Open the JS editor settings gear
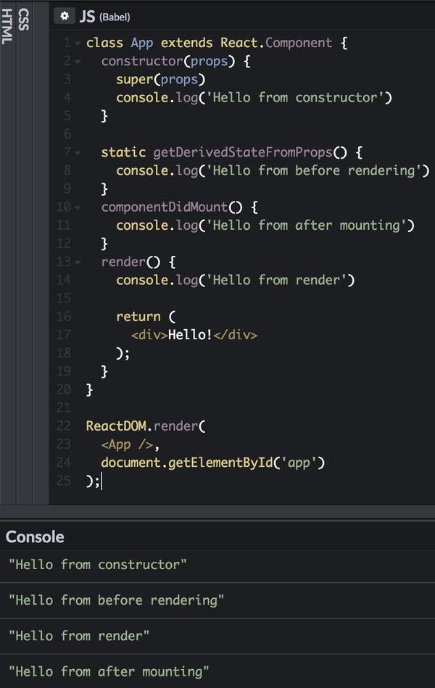 tap(64, 16)
